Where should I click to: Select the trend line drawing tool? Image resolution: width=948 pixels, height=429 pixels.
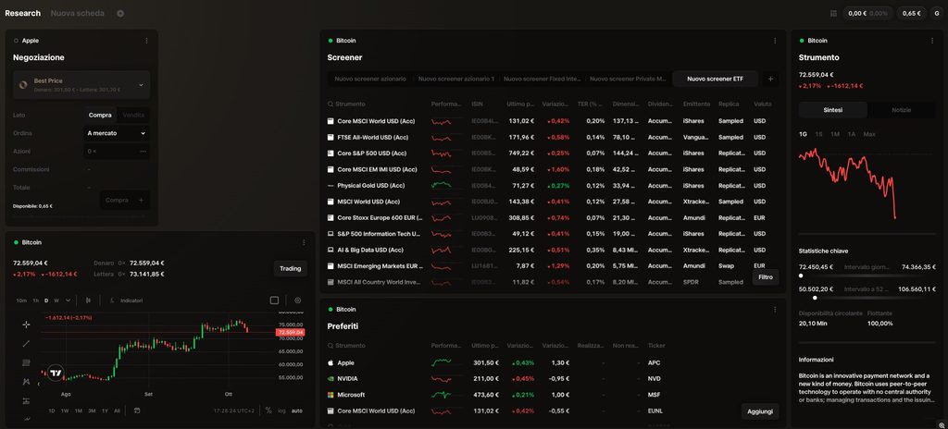[26, 343]
